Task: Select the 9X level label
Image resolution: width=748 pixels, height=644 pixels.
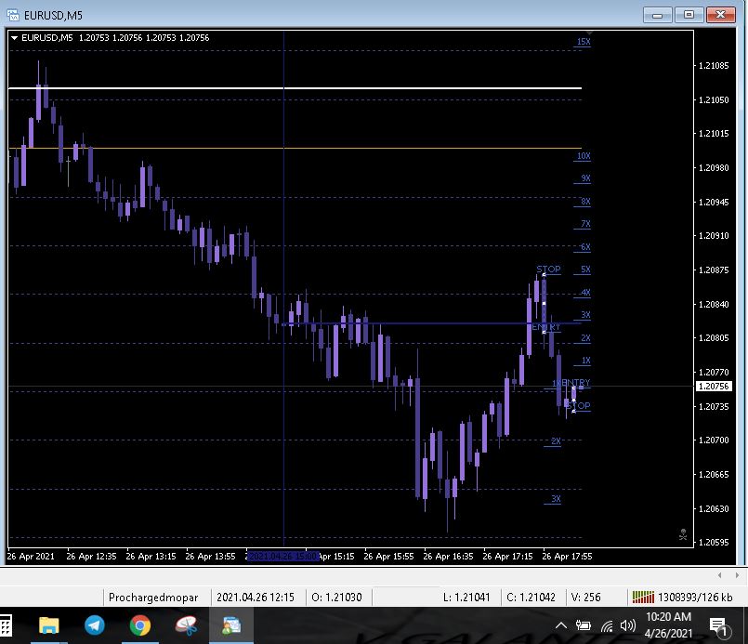Action: [585, 178]
